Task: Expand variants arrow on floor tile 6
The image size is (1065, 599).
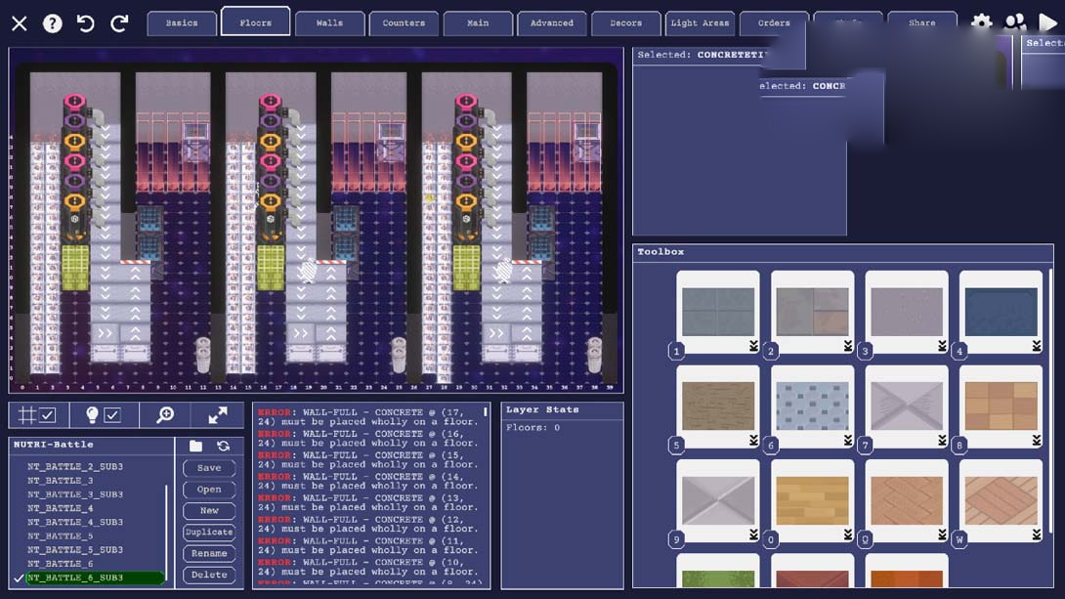Action: [848, 441]
